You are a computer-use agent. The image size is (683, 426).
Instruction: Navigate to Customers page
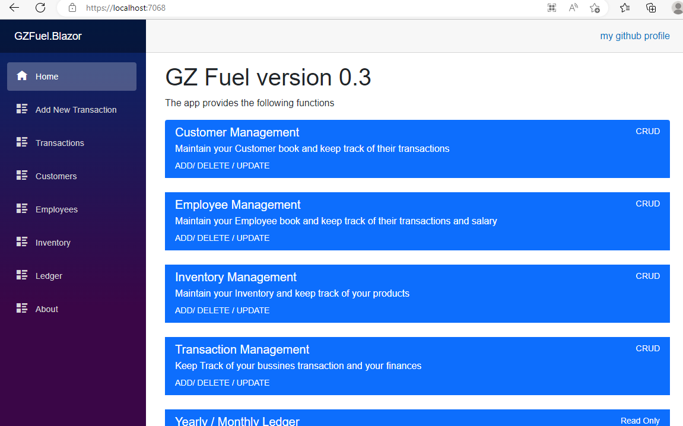(x=71, y=176)
